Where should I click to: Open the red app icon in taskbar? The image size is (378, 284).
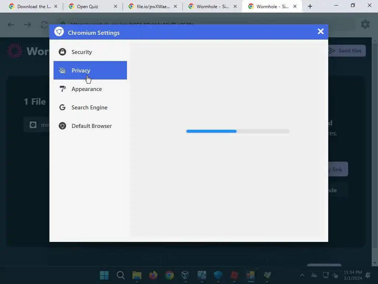[x=234, y=275]
